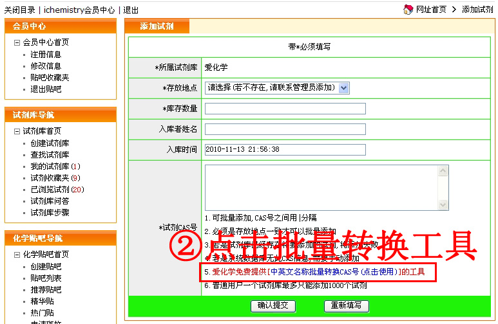Click the 入库者姓名 input field
This screenshot has width=498, height=324.
tap(285, 129)
